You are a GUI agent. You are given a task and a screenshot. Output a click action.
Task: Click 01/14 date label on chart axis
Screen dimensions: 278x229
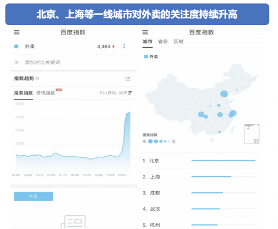pyautogui.click(x=51, y=175)
